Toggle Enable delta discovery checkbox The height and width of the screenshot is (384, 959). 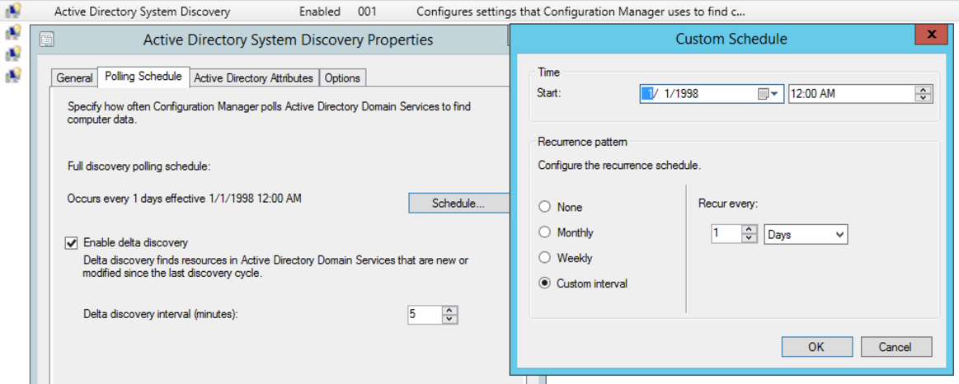[x=72, y=242]
